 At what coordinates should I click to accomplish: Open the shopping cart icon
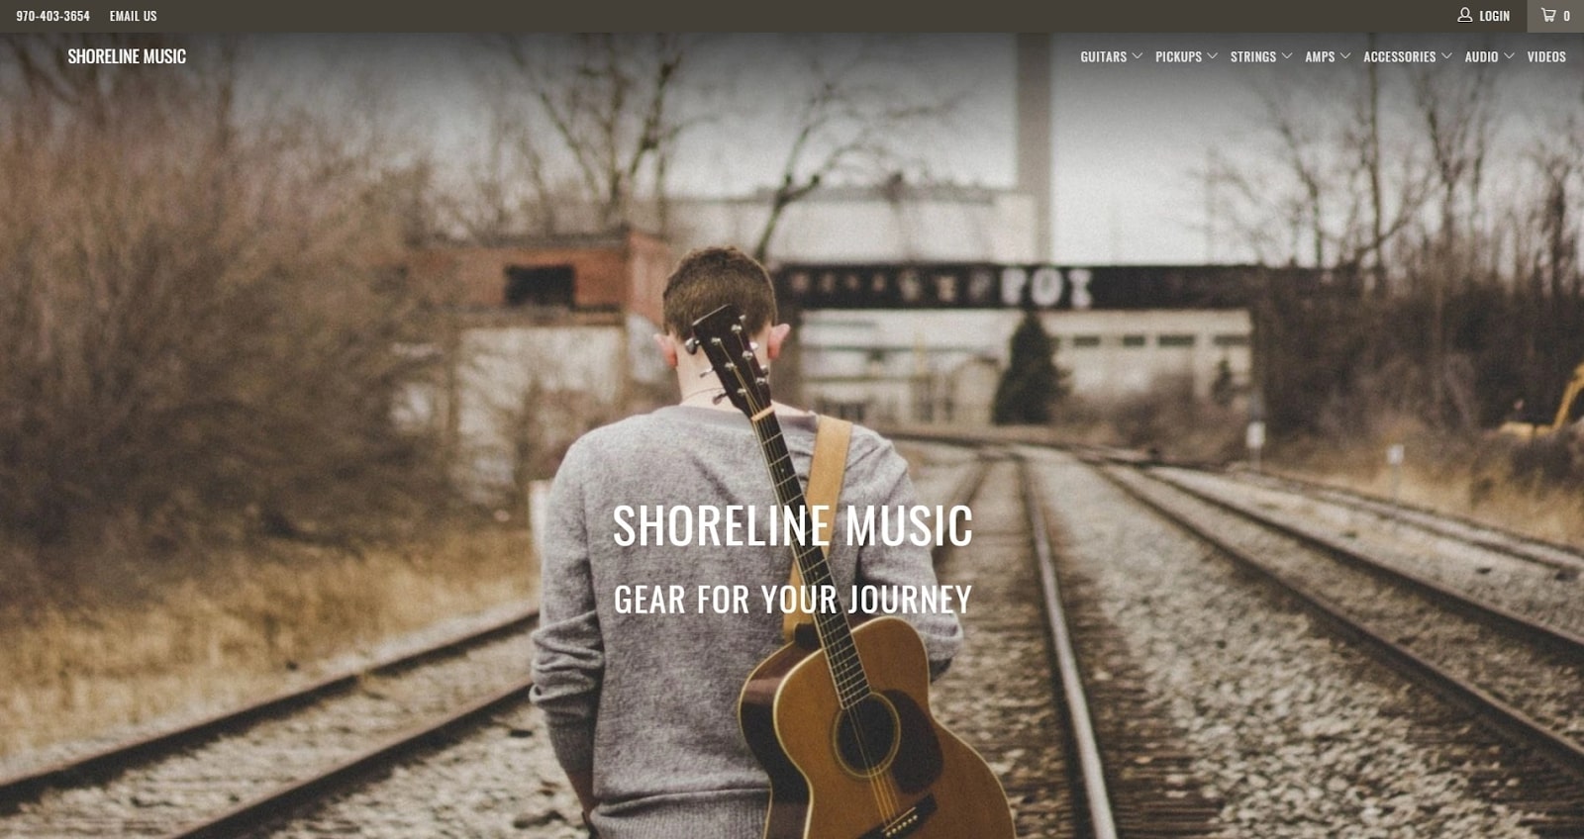tap(1549, 15)
